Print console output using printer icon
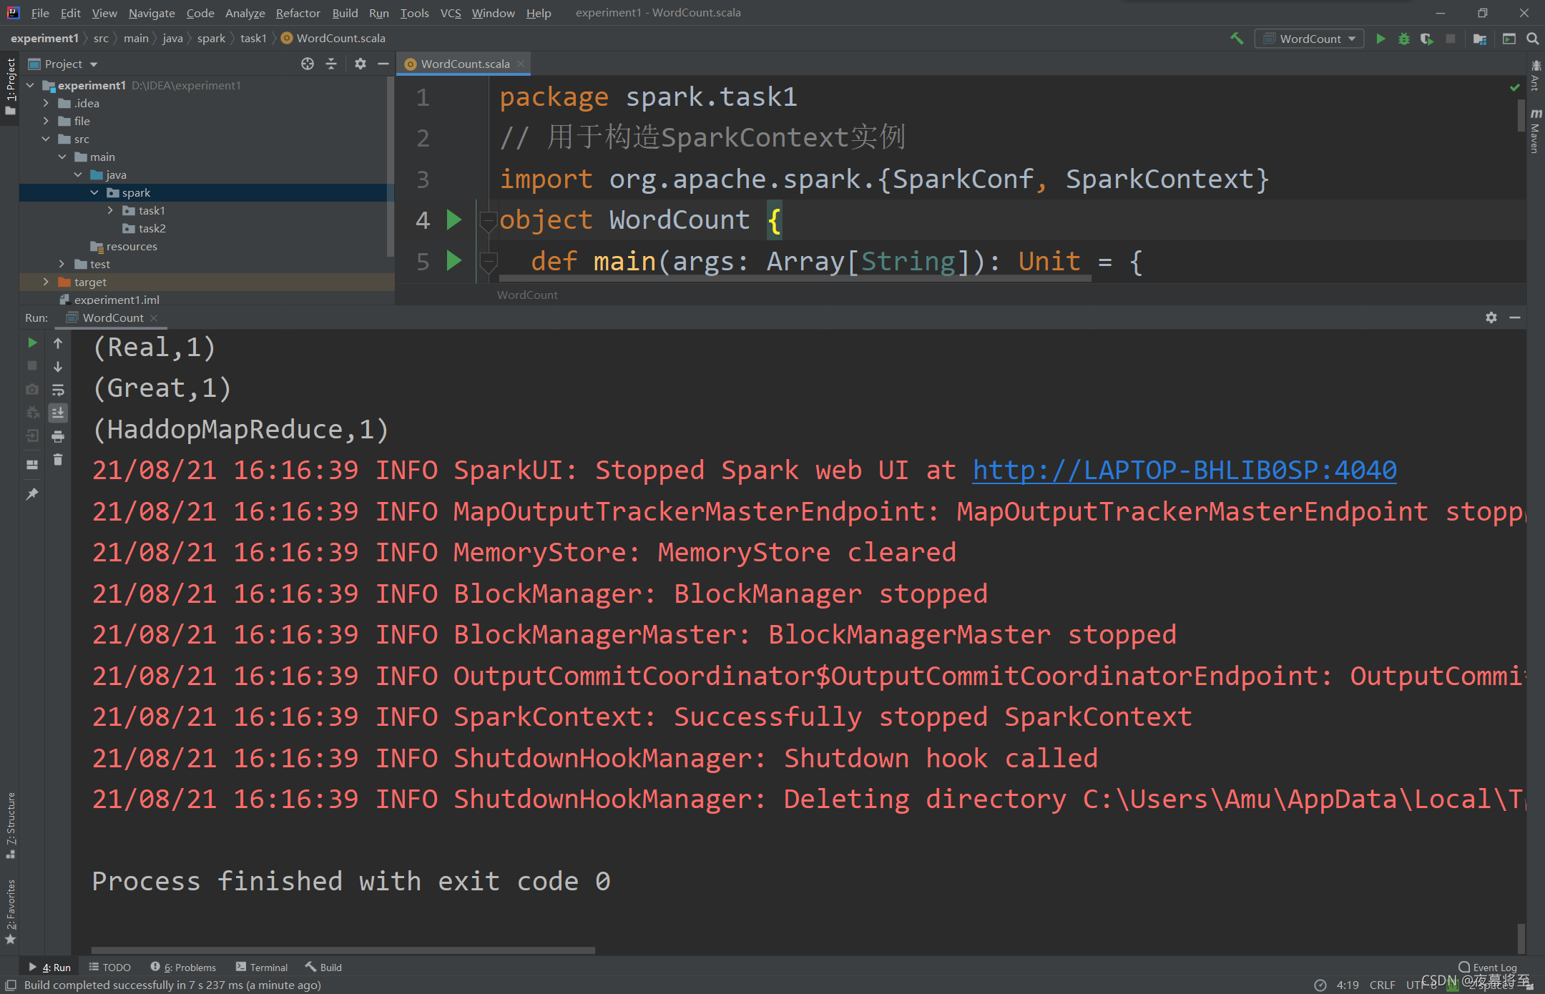1545x994 pixels. coord(58,436)
